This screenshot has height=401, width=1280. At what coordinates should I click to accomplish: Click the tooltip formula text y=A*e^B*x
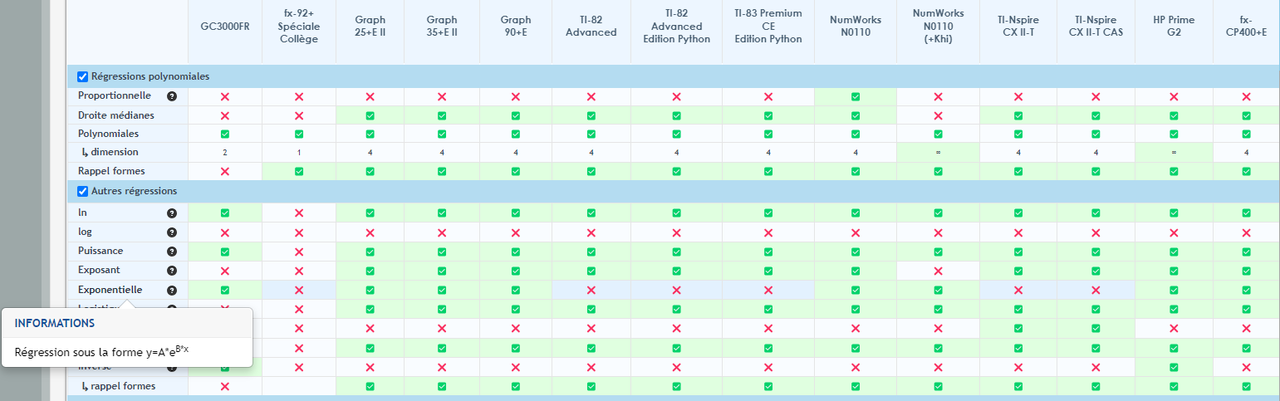[x=168, y=351]
